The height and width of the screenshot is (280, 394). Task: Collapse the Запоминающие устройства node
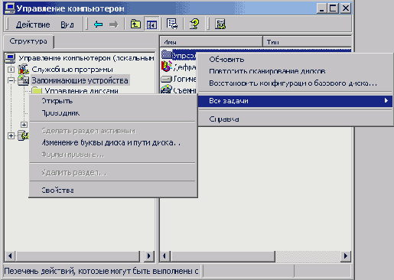11,80
